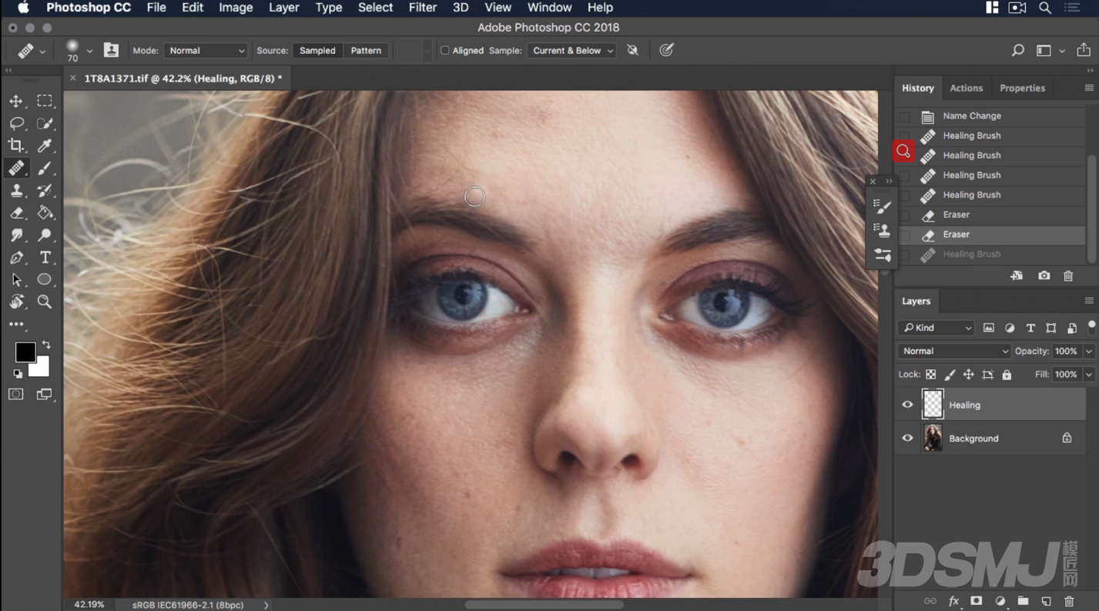1099x611 pixels.
Task: Select the Eyedropper tool
Action: [x=45, y=145]
